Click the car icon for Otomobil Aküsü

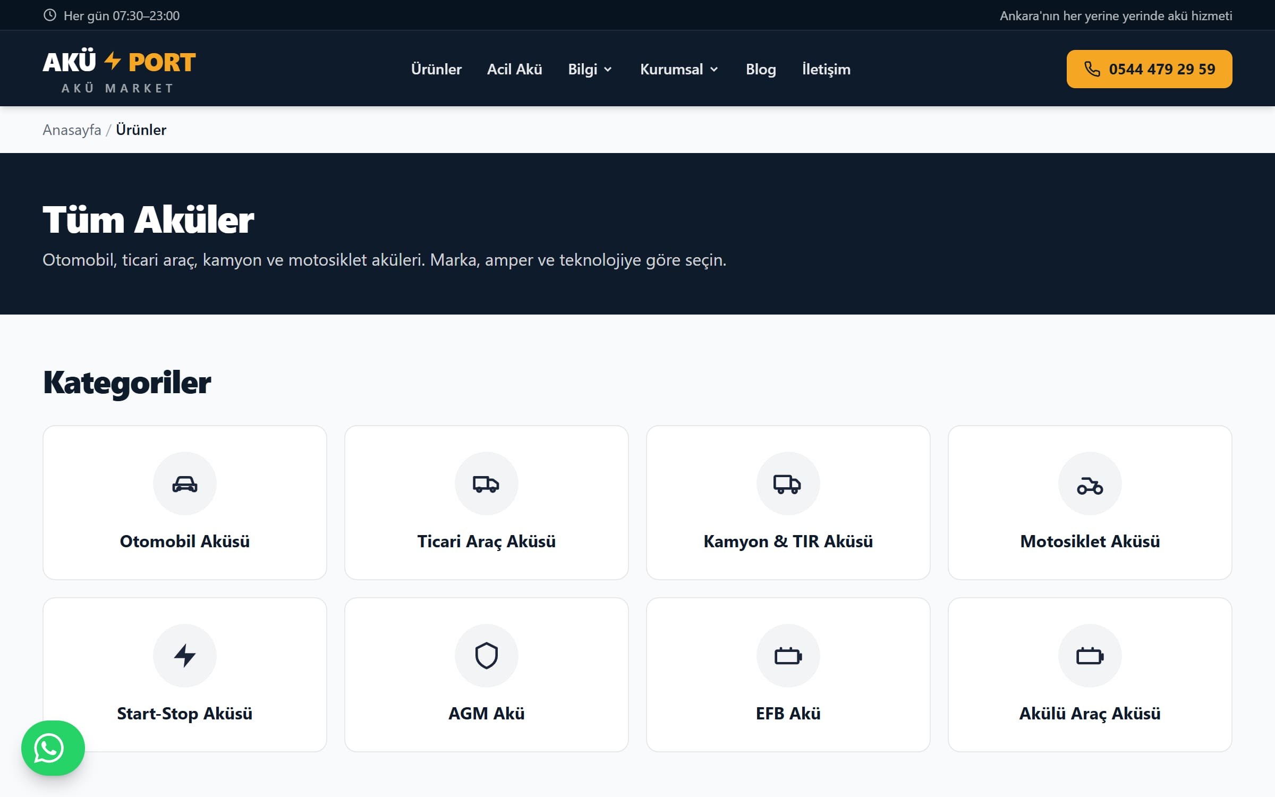pos(184,484)
